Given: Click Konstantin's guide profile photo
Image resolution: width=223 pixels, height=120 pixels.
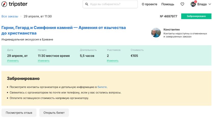Looking at the screenshot, I should pos(156,33).
